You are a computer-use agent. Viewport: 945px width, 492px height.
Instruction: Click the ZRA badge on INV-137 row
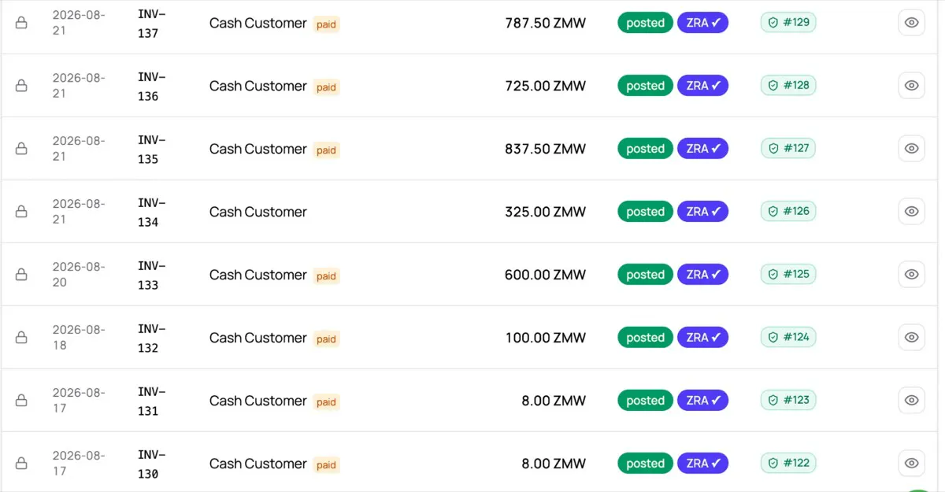(702, 23)
